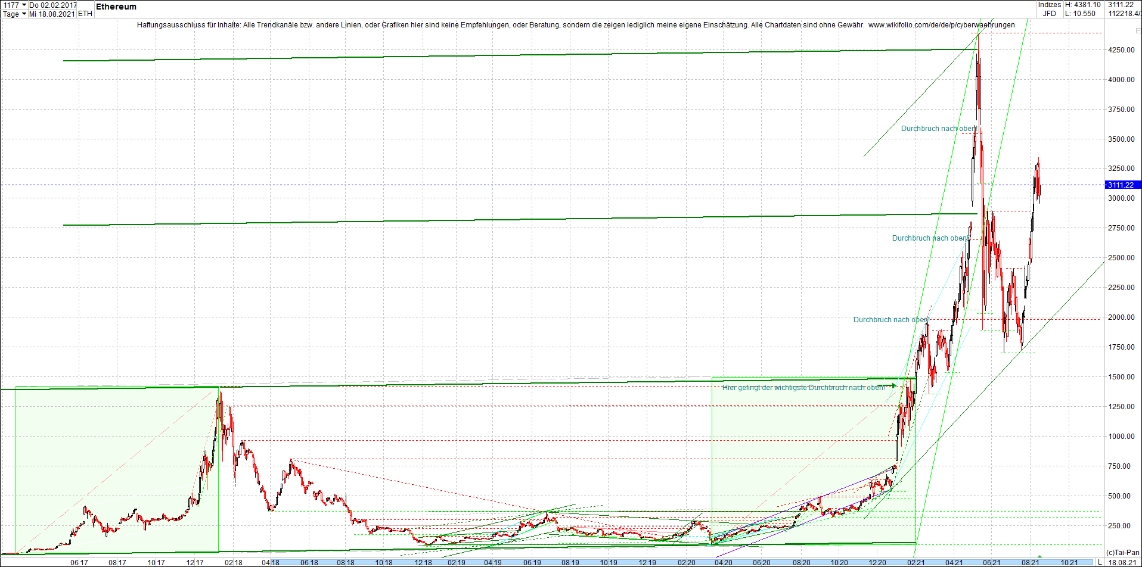Click the start date Do 02.02.2017
The image size is (1142, 567).
(53, 5)
